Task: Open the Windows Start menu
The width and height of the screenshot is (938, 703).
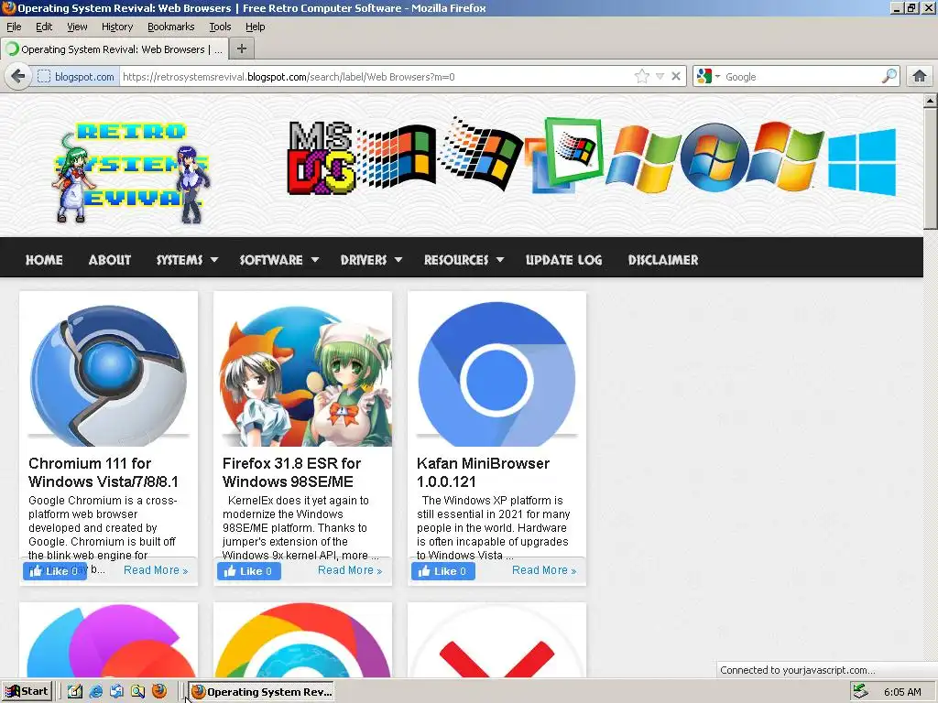Action: 27,692
